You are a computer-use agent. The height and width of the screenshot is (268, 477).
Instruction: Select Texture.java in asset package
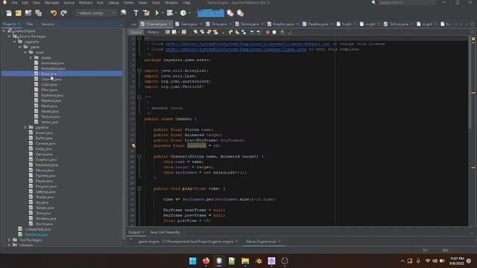50,117
